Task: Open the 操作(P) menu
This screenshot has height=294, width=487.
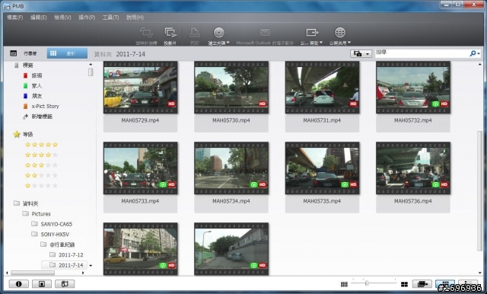Action: click(x=87, y=18)
